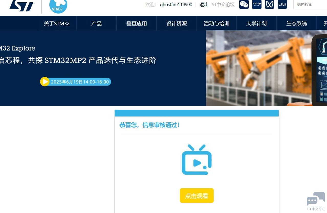The width and height of the screenshot is (327, 213).
Task: Open the ST中文论坛 header link
Action: (x=223, y=5)
